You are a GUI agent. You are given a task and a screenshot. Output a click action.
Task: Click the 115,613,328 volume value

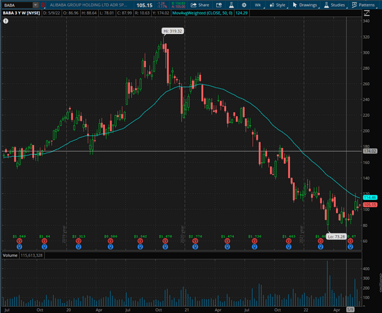32,255
